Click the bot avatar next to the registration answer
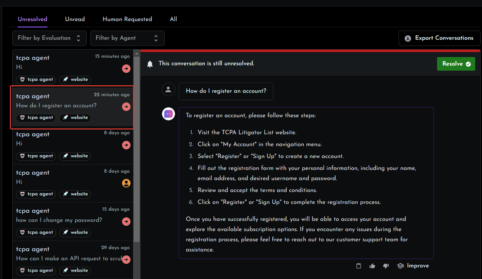482x279 pixels. click(x=168, y=114)
